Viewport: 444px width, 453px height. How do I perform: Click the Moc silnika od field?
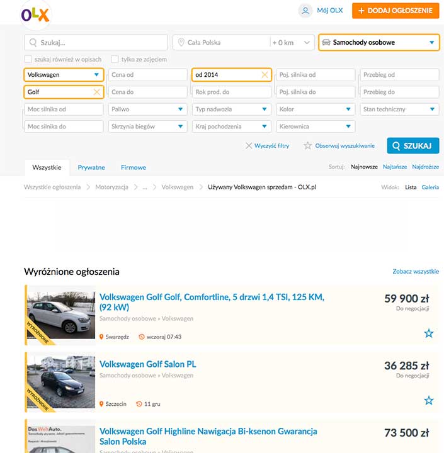coord(64,109)
